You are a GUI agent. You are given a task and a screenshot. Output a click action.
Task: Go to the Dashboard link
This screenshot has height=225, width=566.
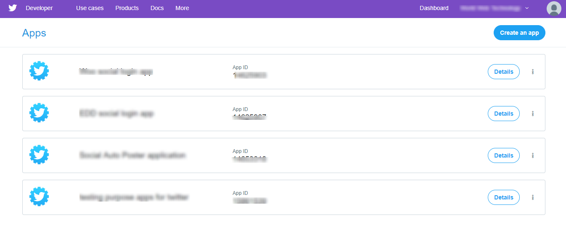pyautogui.click(x=434, y=8)
